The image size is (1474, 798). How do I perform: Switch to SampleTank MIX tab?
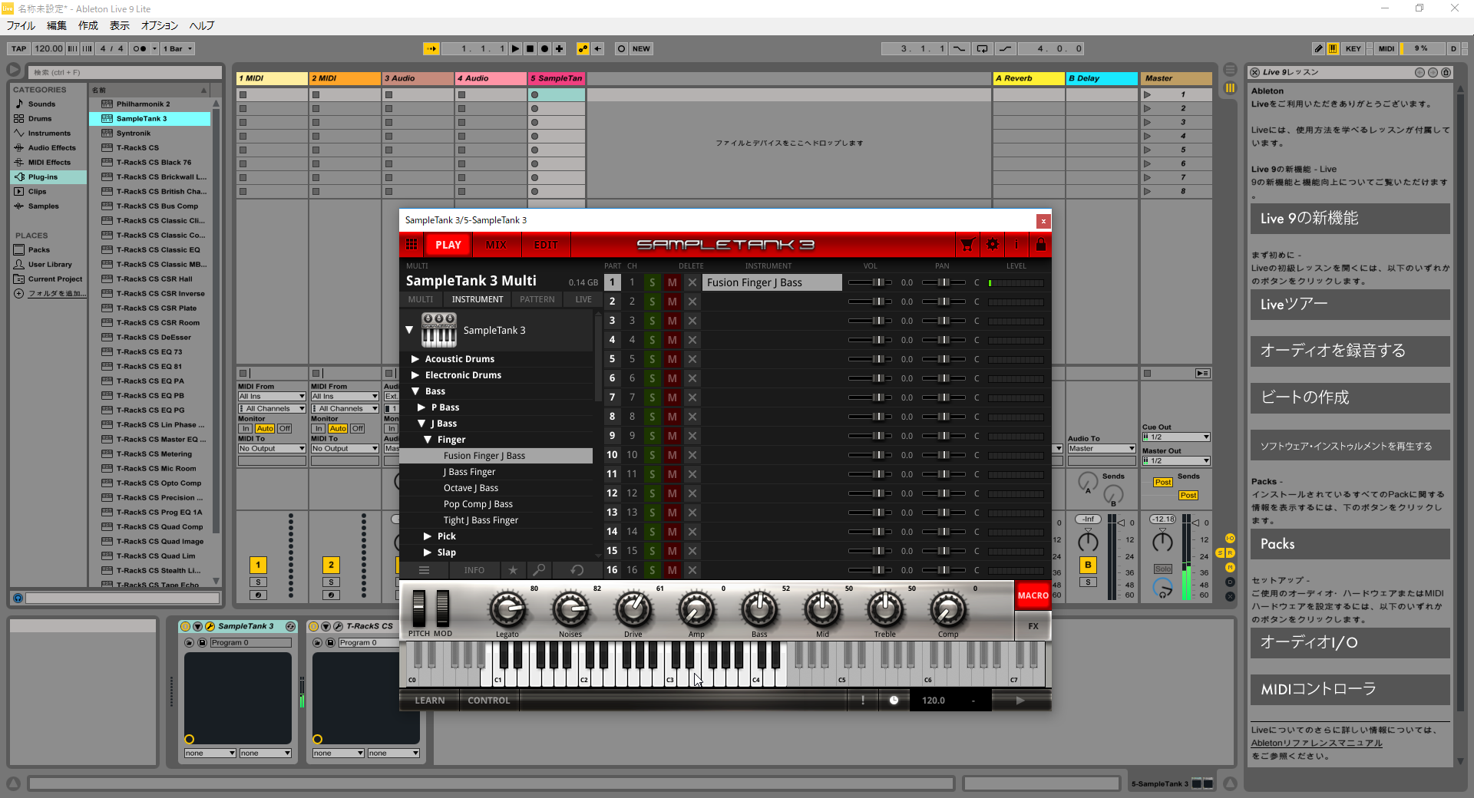coord(496,245)
